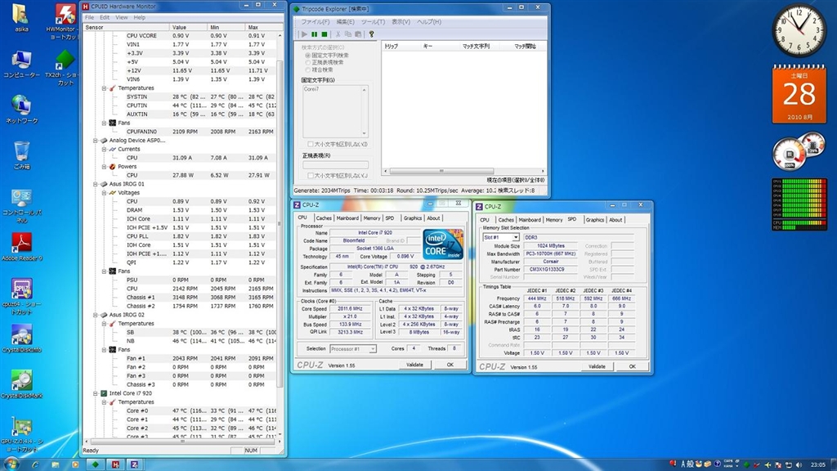Click the Windows Start orb
Screen dimensions: 837x471
coord(11,463)
